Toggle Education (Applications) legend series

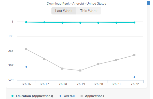click(x=32, y=96)
